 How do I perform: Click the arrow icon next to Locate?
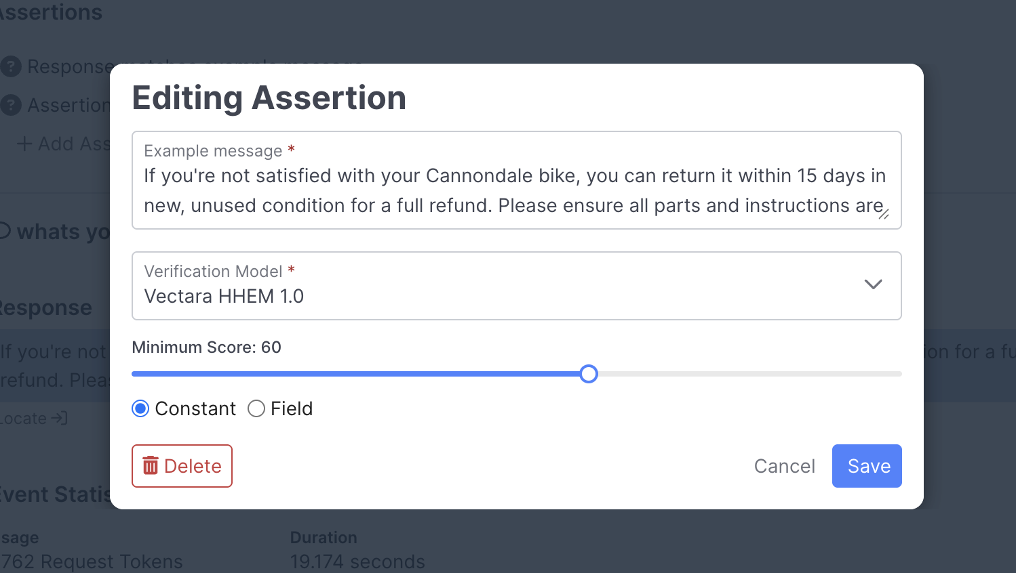[60, 418]
